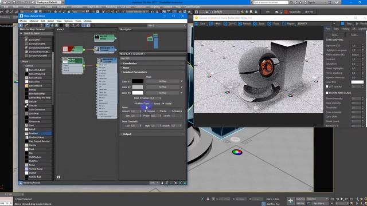Click the BerconWood map swatch icon
The height and width of the screenshot is (206, 367).
26,86
